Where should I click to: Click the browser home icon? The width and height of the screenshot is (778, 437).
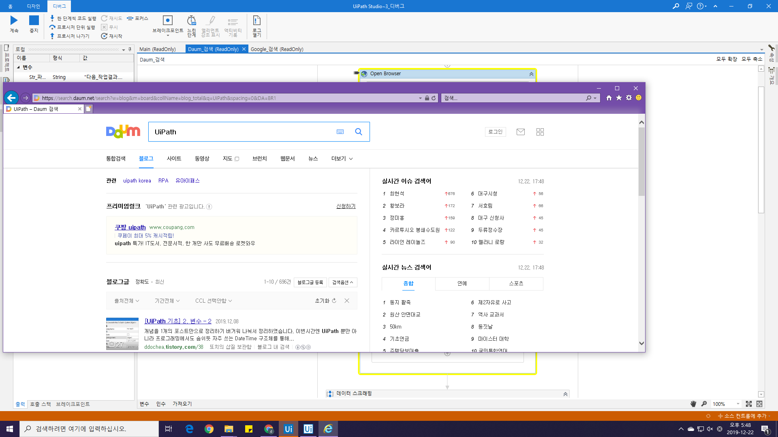(x=609, y=98)
